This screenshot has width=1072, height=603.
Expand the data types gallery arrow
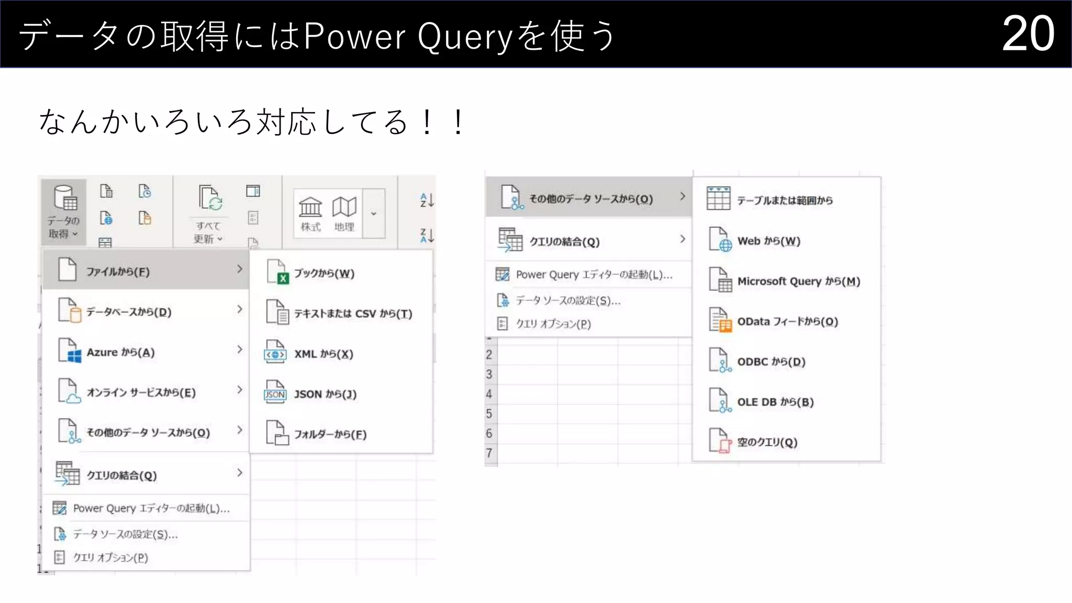pos(374,214)
